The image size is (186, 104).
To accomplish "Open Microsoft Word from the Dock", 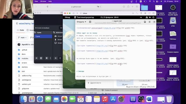I will point(149,99).
